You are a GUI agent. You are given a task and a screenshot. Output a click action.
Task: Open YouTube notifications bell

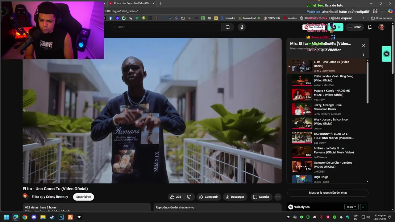pos(370,27)
